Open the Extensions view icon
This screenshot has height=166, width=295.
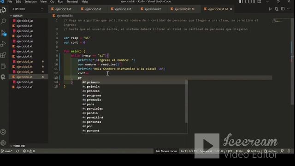[x=3, y=55]
